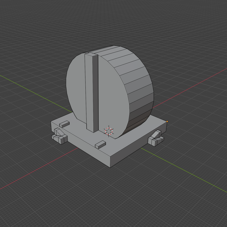
Task: Select the right clamp foot beside the base
Action: (x=156, y=138)
